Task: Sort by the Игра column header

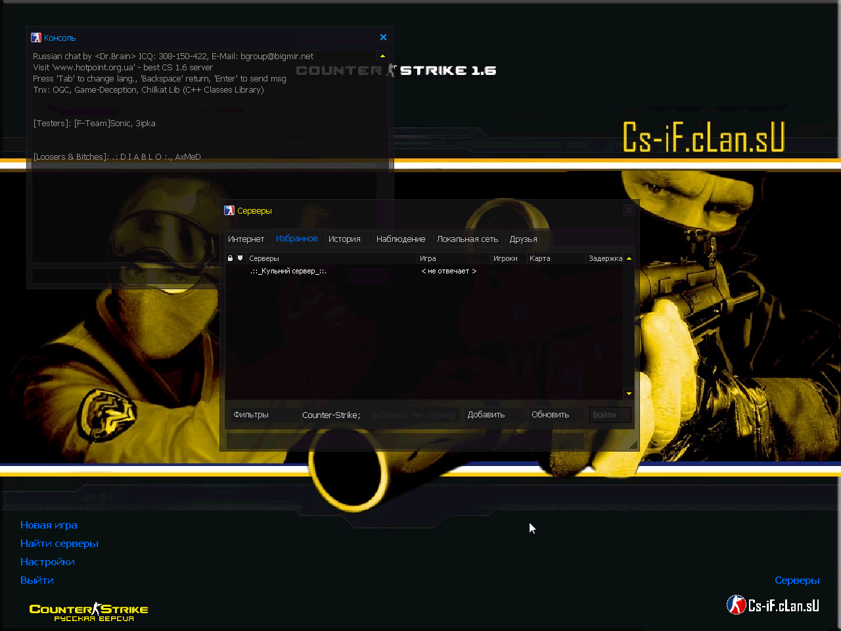Action: click(x=454, y=258)
